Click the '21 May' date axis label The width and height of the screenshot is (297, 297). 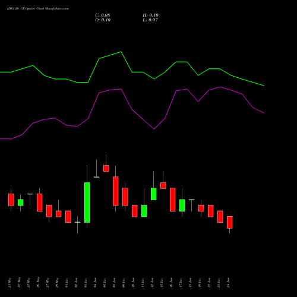pos(10,283)
